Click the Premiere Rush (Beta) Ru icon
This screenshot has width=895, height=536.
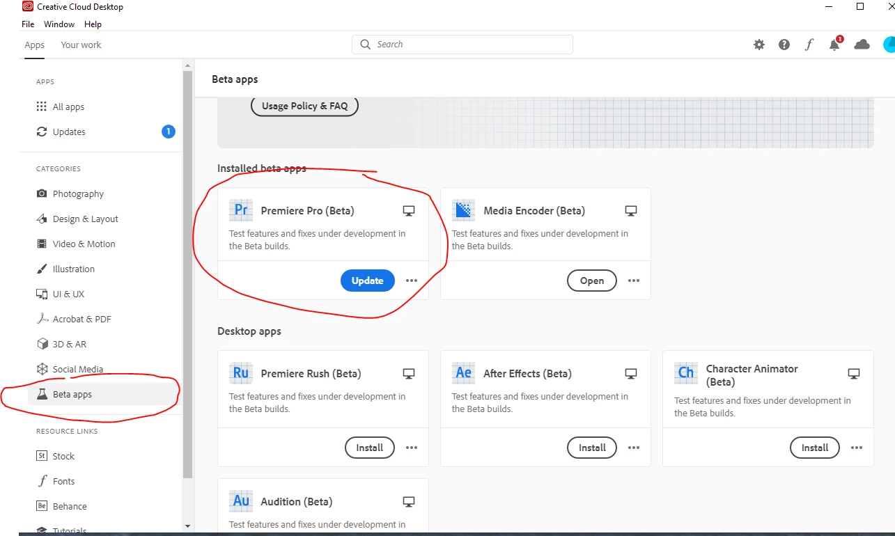241,373
